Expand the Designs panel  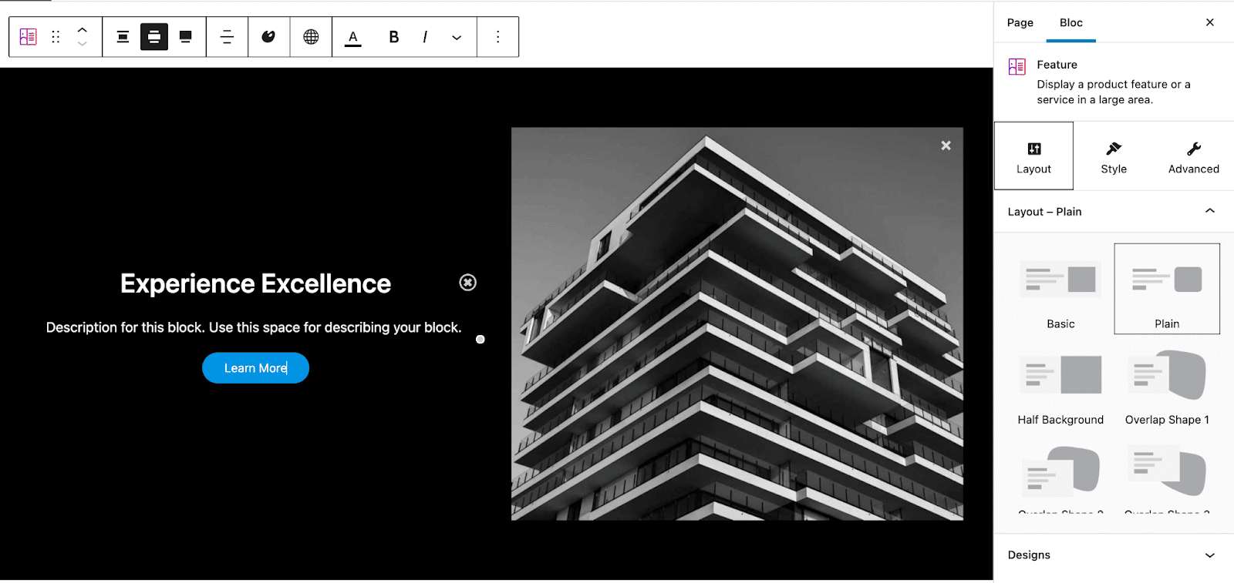tap(1209, 555)
